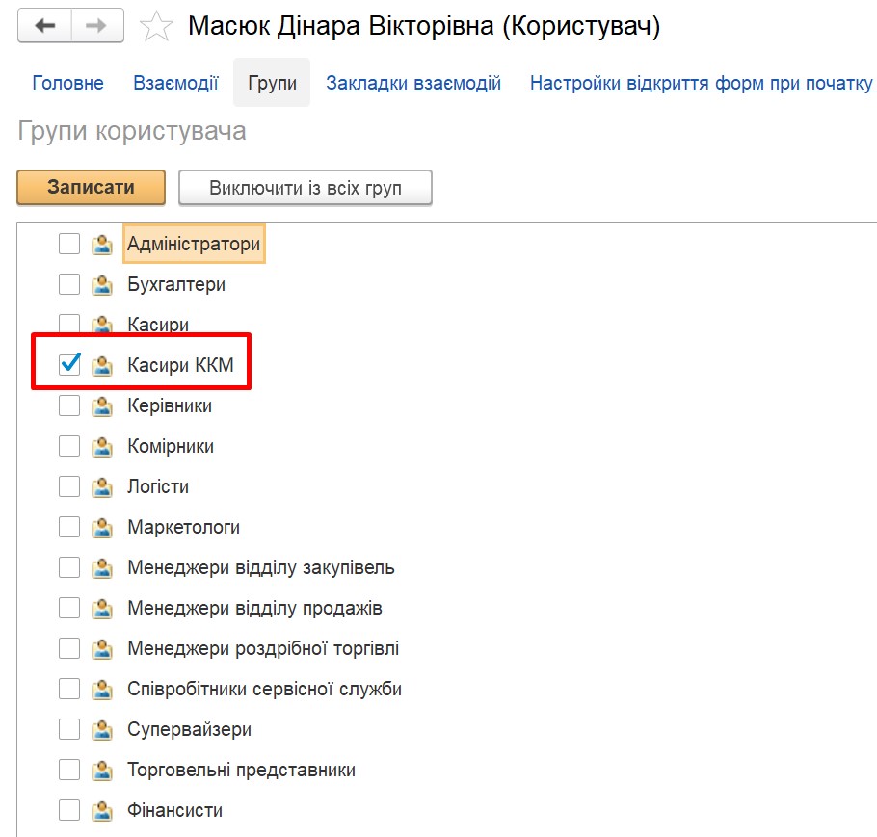Select the Маркетологи row label

(x=183, y=527)
